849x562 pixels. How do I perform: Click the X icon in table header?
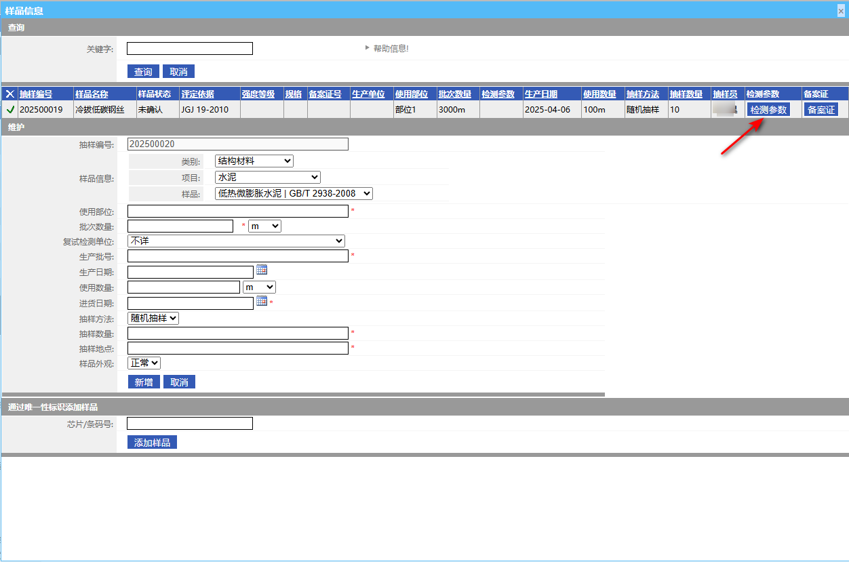click(x=10, y=94)
